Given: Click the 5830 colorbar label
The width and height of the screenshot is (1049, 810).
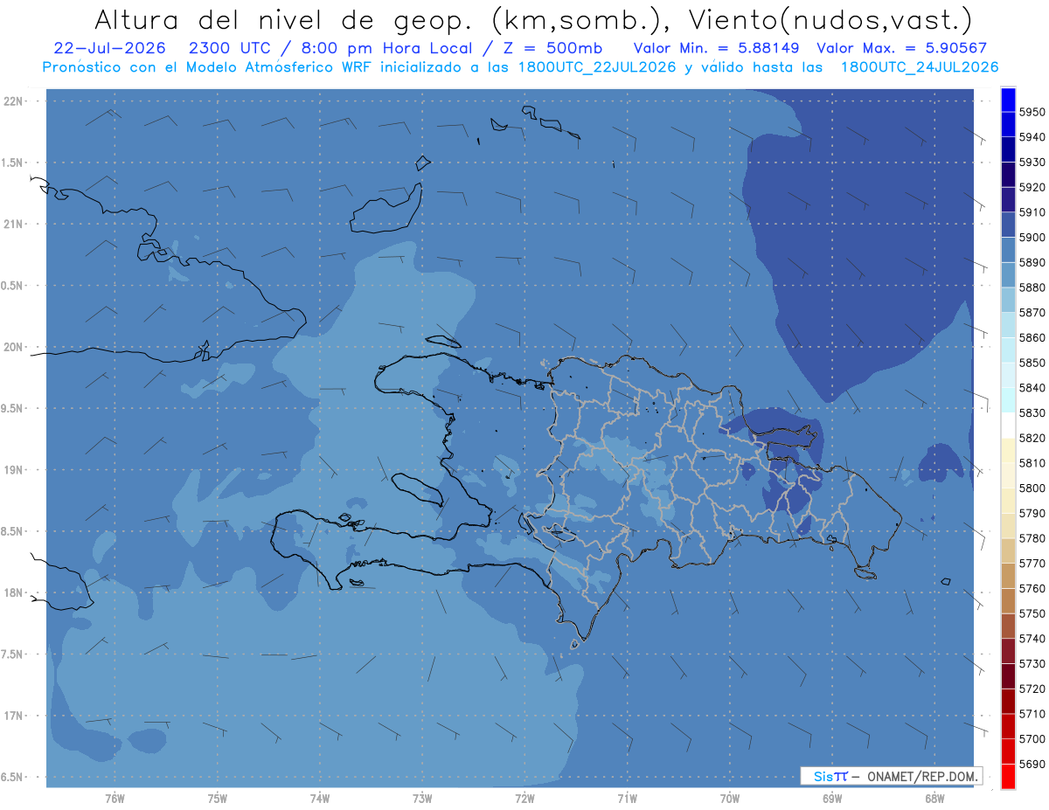Looking at the screenshot, I should (x=1032, y=412).
